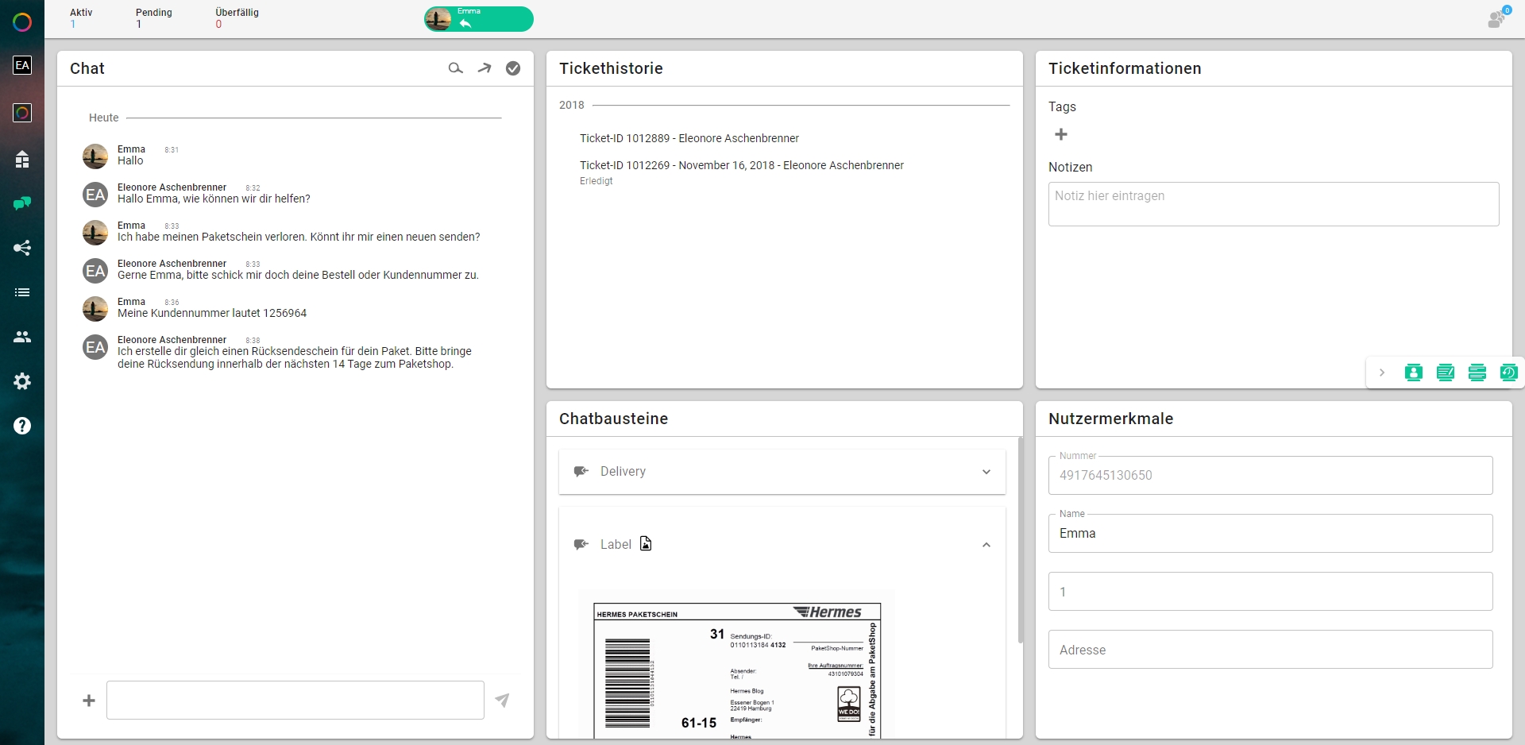This screenshot has width=1525, height=745.
Task: Open the rainbow circle dashboard icon in sidebar
Action: [22, 113]
